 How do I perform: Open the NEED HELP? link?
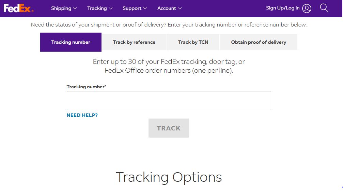82,115
